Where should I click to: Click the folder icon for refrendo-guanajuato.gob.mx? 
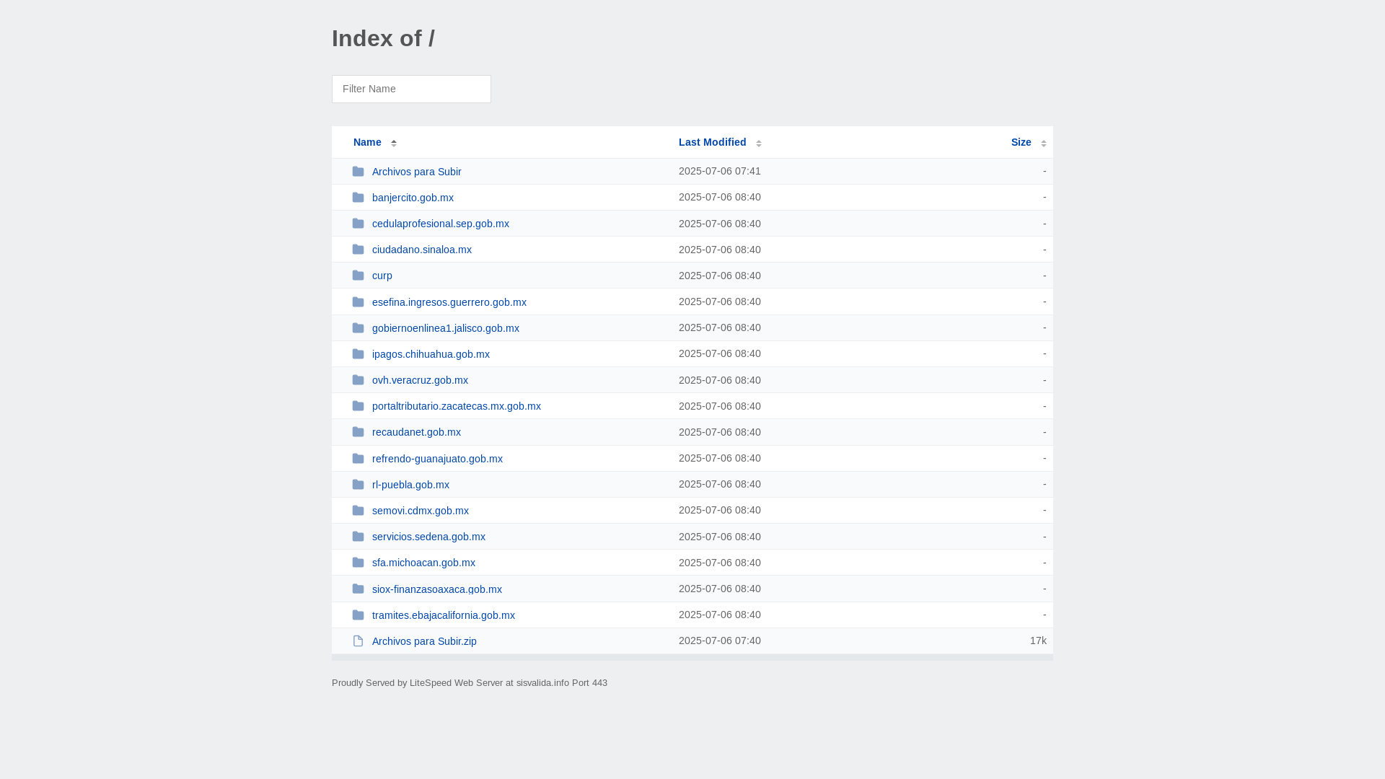pos(358,459)
